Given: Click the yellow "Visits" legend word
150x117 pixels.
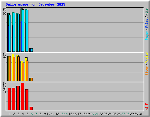Looking at the screenshot, I should (x=147, y=58).
